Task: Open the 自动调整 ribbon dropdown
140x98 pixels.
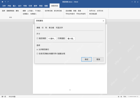Action: pos(69,11)
